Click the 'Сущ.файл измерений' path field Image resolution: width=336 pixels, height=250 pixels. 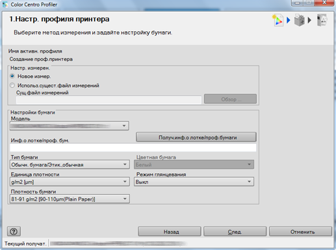point(109,100)
